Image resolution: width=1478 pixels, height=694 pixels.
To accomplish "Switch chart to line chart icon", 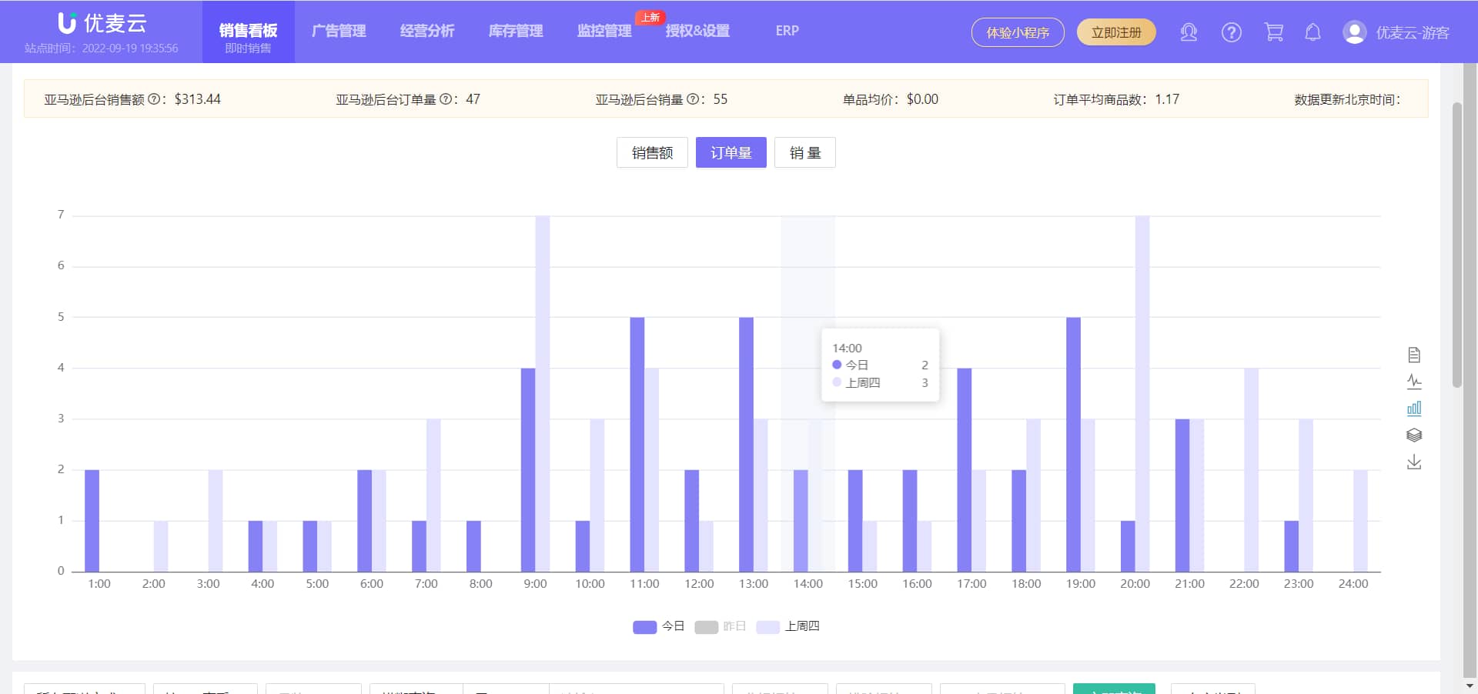I will point(1414,382).
